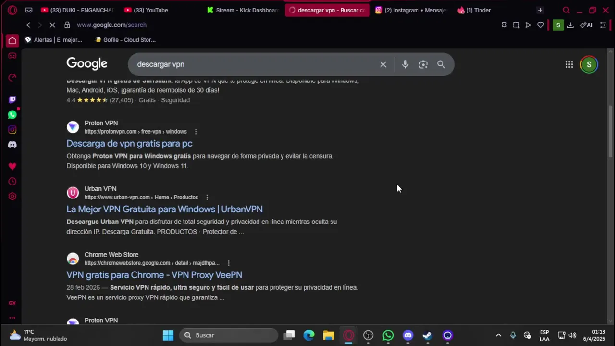Switch to Instagram Mensajes tab
Screen dimensions: 615x346
[x=411, y=10]
